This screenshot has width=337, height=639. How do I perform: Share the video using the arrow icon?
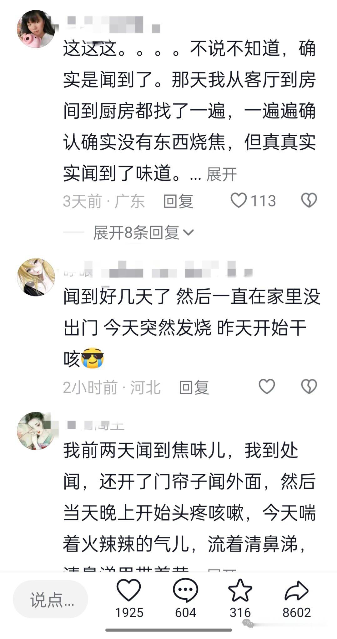coord(296,590)
